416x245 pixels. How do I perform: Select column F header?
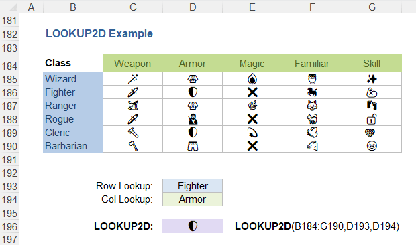[x=312, y=7]
